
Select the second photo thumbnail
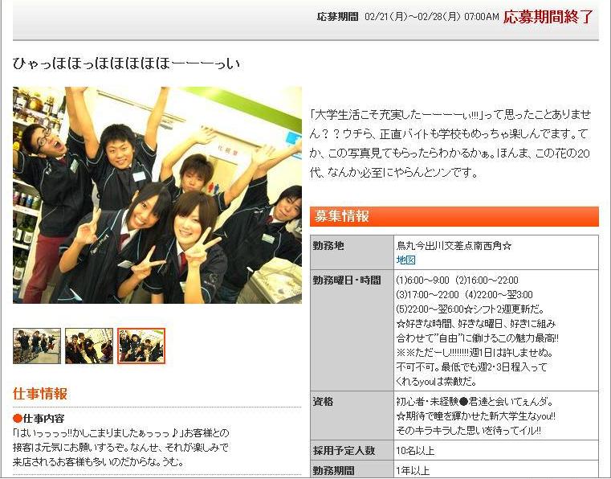click(x=89, y=346)
